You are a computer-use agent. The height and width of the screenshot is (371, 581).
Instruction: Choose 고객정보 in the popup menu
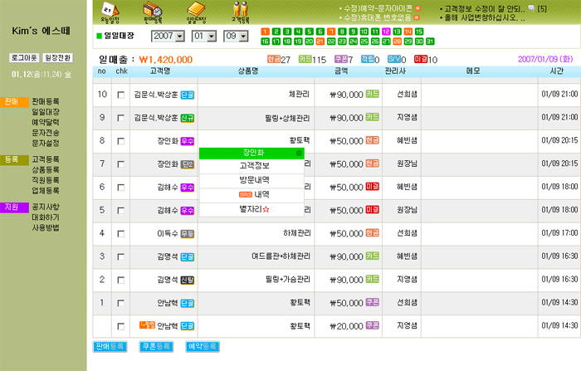coord(251,165)
